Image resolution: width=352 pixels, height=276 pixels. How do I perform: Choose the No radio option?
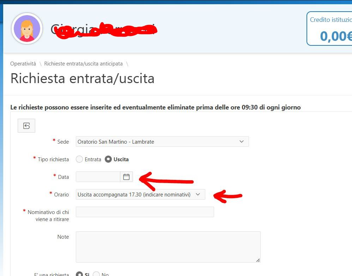96,274
